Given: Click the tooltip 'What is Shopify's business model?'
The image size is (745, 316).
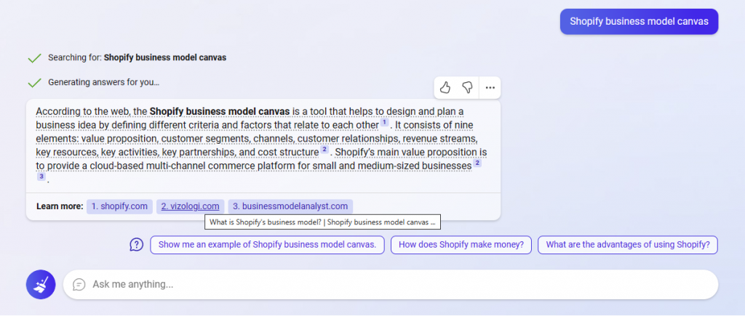Looking at the screenshot, I should coord(322,222).
